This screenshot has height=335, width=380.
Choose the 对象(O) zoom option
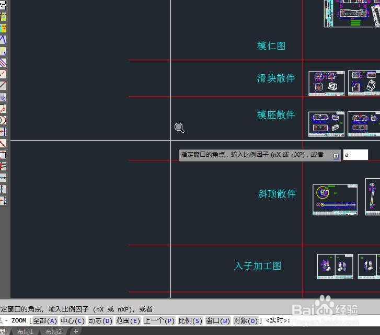(245, 321)
